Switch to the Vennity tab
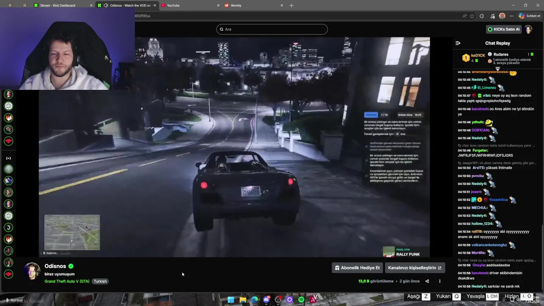Viewport: 544px width, 306px height. [253, 6]
